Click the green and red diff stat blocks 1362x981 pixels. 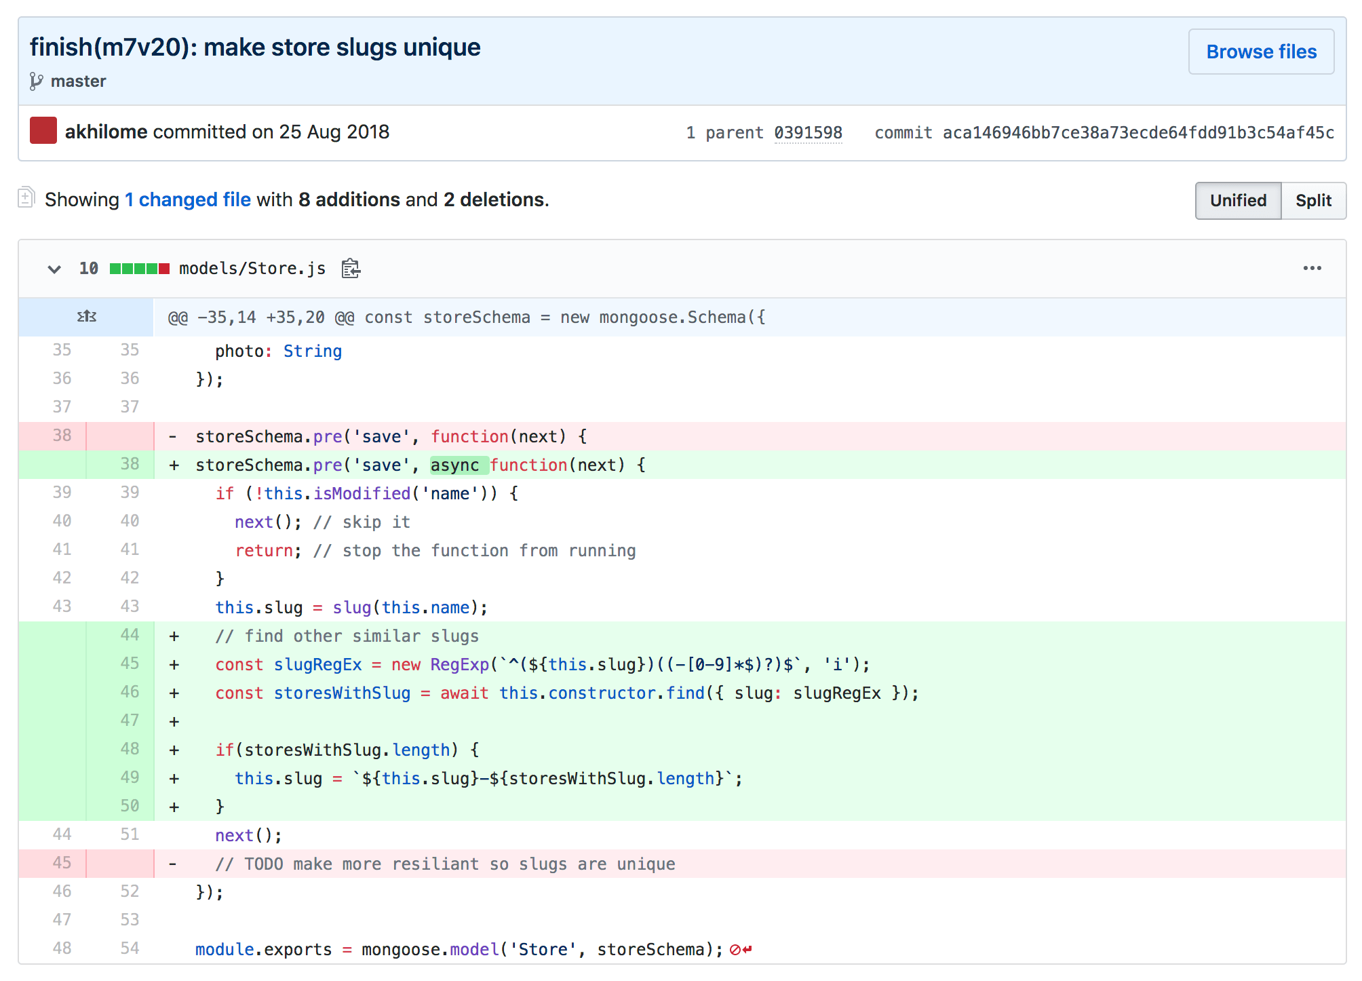point(139,268)
